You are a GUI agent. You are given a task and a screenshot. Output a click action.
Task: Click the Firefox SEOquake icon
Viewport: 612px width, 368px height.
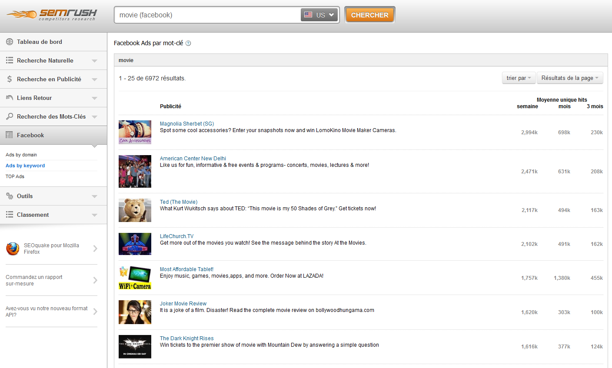pos(13,249)
